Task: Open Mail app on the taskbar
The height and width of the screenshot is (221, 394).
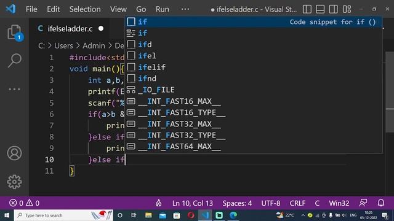Action: (x=163, y=215)
